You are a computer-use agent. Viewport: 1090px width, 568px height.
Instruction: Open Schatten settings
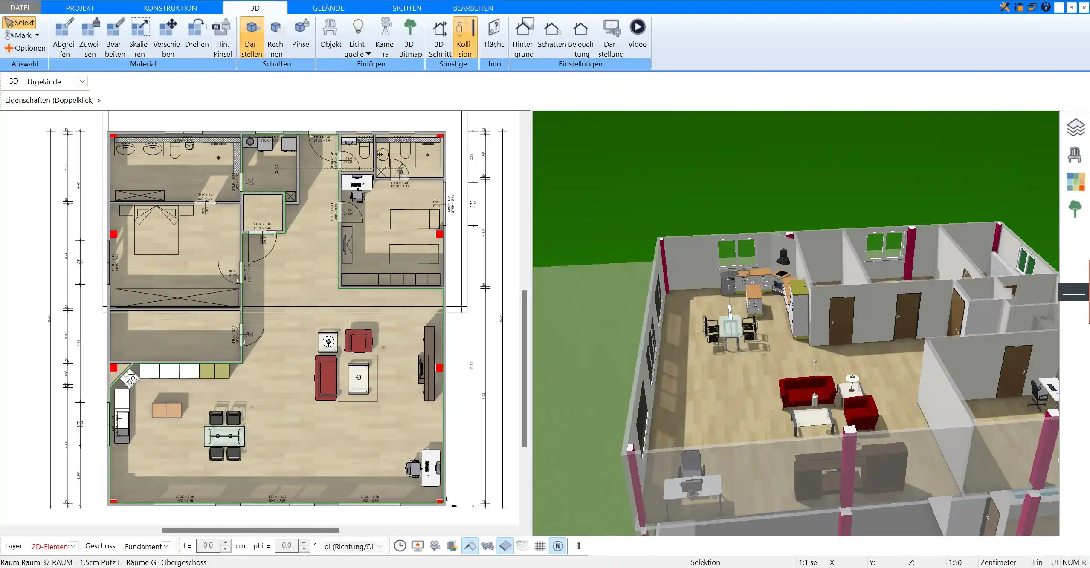pyautogui.click(x=552, y=33)
